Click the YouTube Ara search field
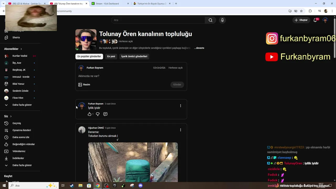This screenshot has width=336, height=189. pyautogui.click(x=158, y=20)
